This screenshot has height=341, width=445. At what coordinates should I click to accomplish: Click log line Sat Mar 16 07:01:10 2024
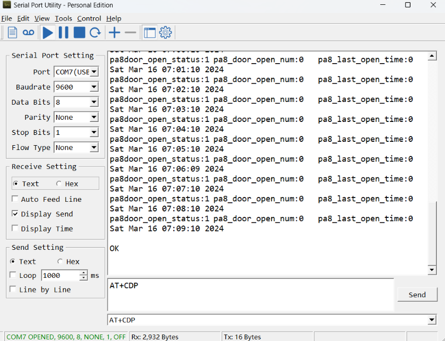(x=167, y=70)
